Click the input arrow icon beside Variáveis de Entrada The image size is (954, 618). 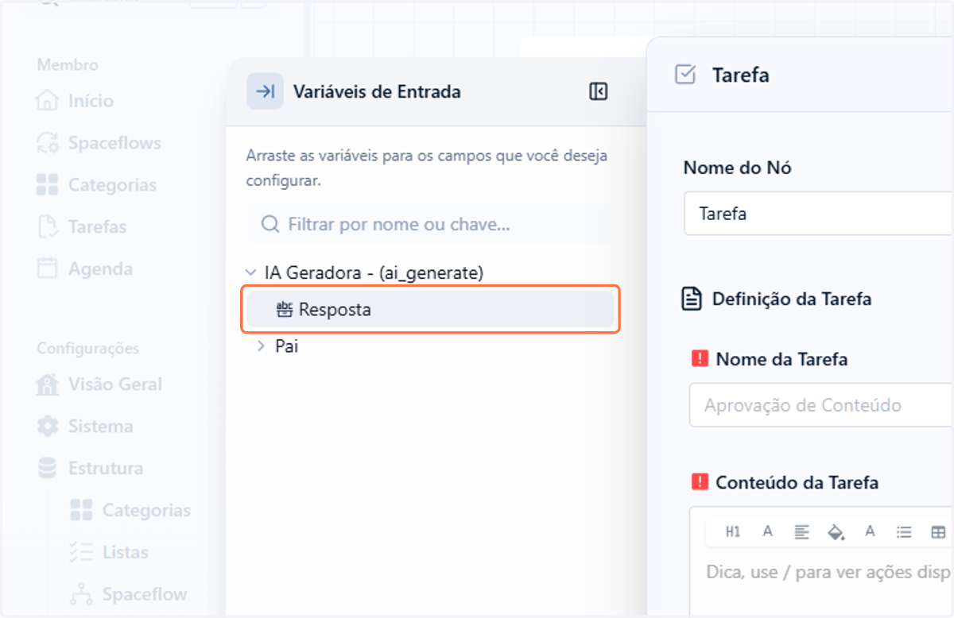click(x=265, y=91)
